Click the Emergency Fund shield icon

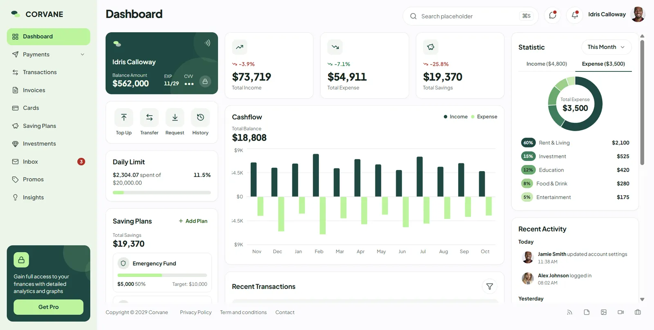point(123,263)
